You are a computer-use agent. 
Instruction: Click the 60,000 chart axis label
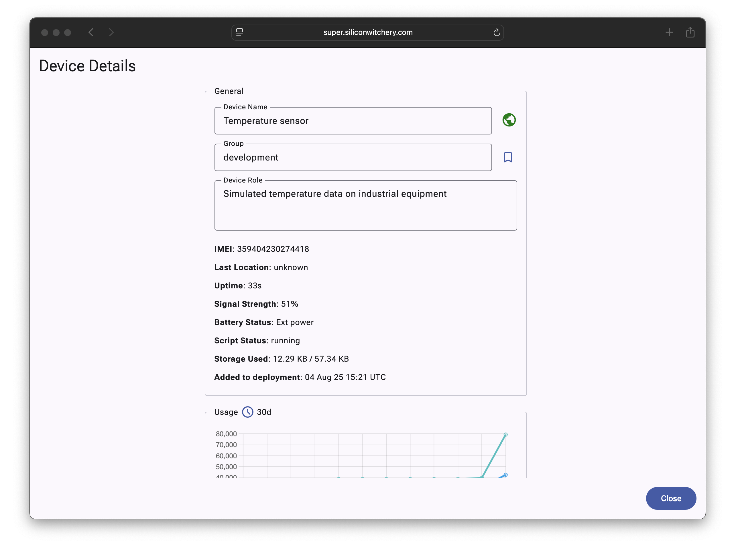click(x=226, y=456)
